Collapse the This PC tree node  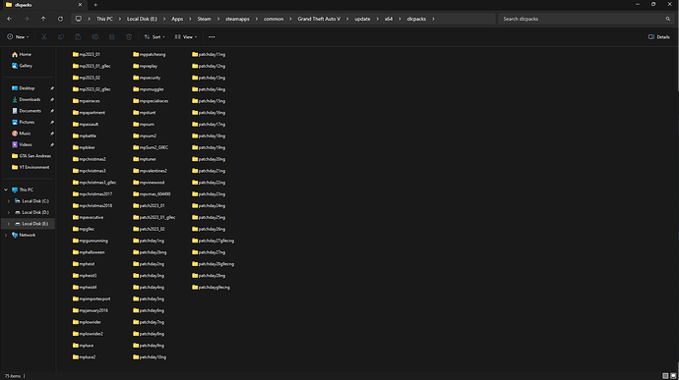click(6, 190)
